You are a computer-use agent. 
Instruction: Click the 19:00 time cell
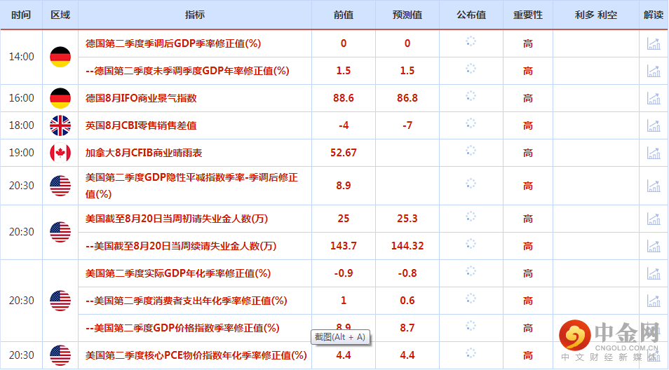(21, 153)
